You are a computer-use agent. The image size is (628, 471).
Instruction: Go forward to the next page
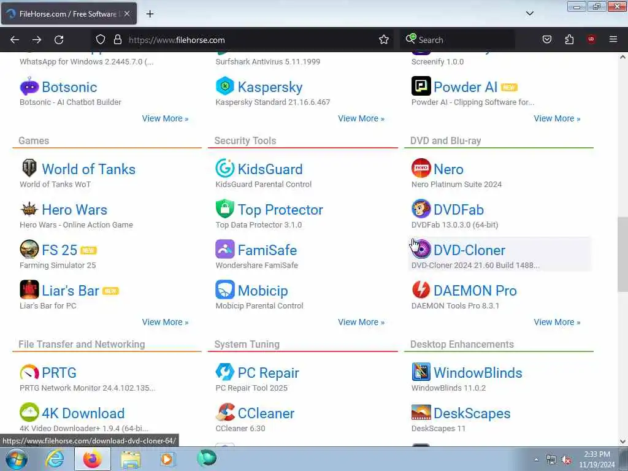(x=37, y=40)
